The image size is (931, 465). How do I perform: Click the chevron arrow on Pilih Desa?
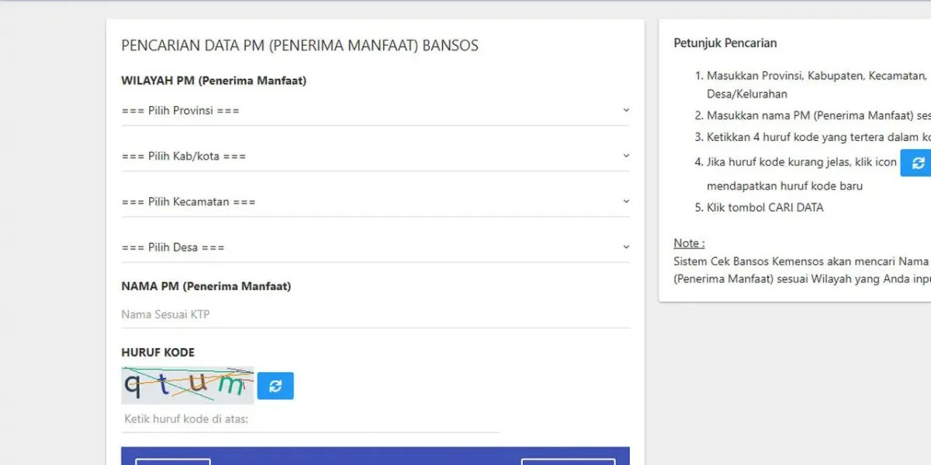(625, 247)
